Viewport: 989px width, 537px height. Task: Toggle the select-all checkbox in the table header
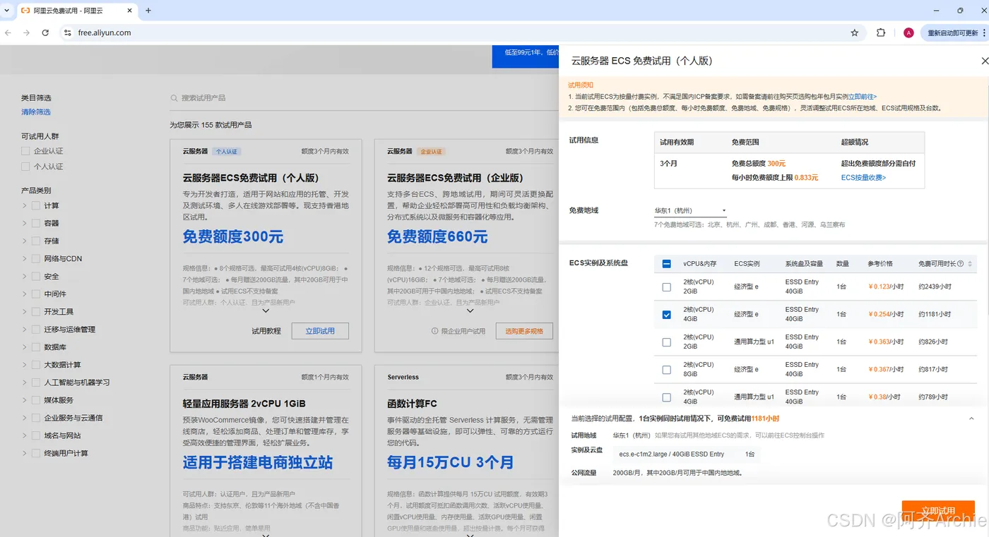[667, 264]
